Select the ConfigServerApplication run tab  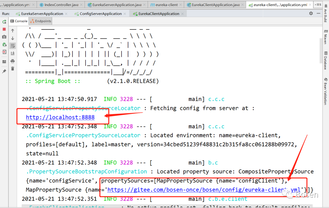(101, 14)
